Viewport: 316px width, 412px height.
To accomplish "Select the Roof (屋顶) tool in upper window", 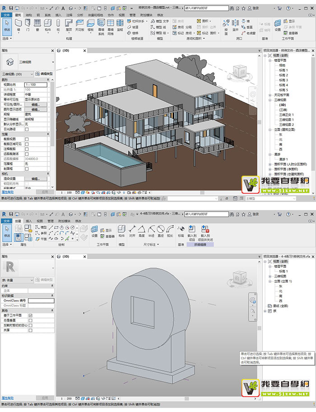I will (69, 25).
